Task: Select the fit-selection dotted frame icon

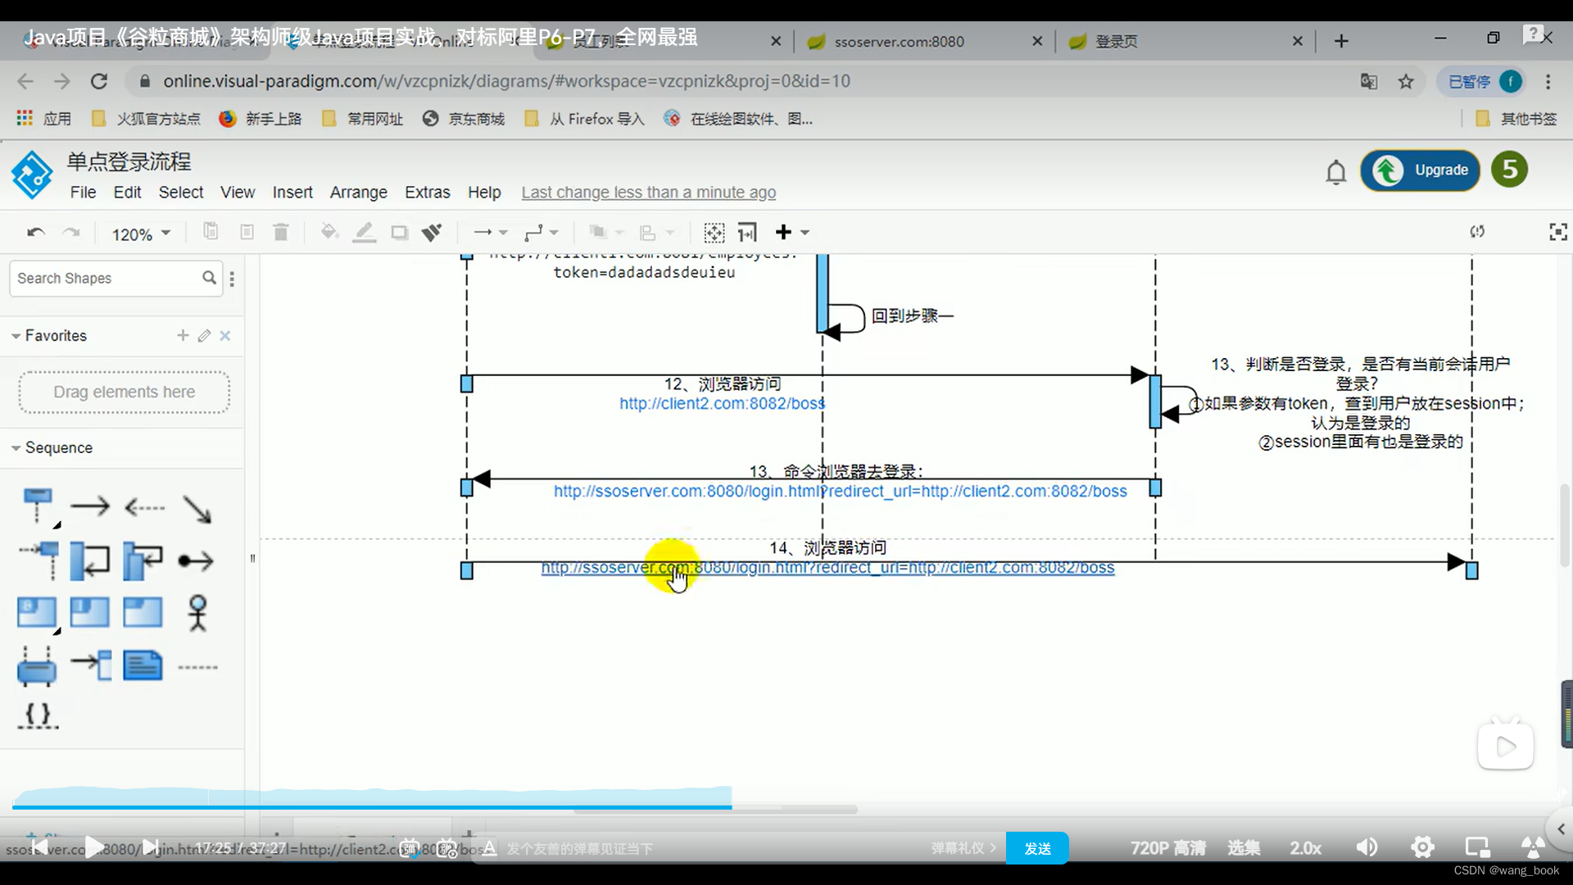Action: pos(714,233)
